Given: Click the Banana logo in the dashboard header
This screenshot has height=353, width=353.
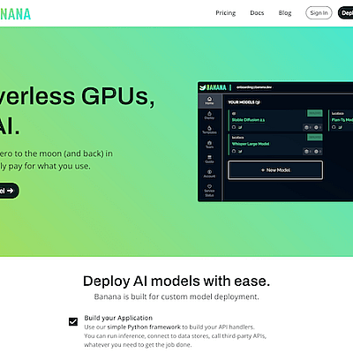Looking at the screenshot, I should (213, 87).
